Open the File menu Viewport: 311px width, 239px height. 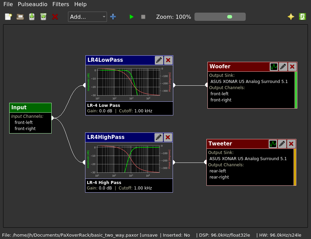[8, 4]
